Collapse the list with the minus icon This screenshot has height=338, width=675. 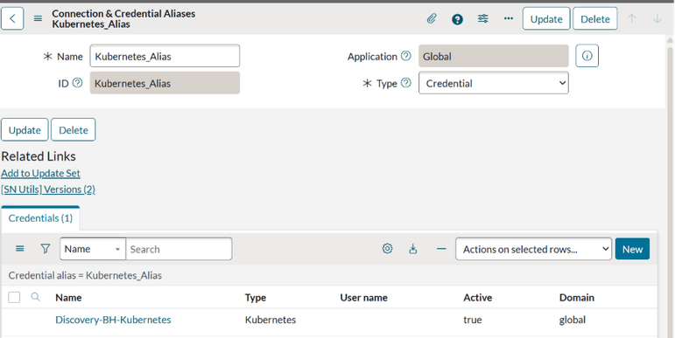pos(441,249)
